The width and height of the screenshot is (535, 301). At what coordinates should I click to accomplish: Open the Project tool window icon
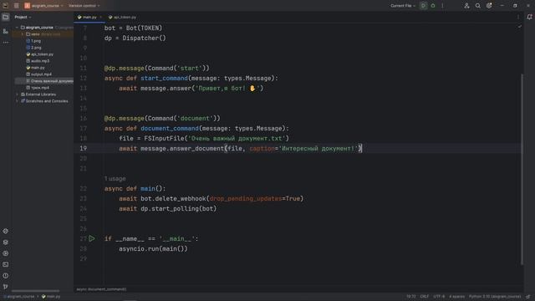tap(6, 17)
